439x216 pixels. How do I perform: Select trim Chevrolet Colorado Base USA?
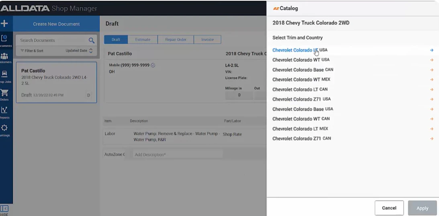click(303, 109)
